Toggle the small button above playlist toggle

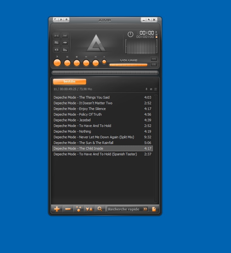coord(154,59)
